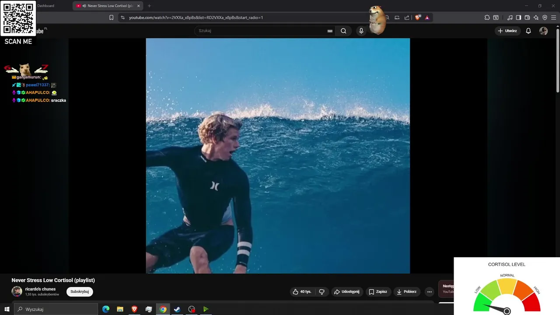Toggle the browser sidebar panel
This screenshot has width=560, height=315.
(x=518, y=17)
